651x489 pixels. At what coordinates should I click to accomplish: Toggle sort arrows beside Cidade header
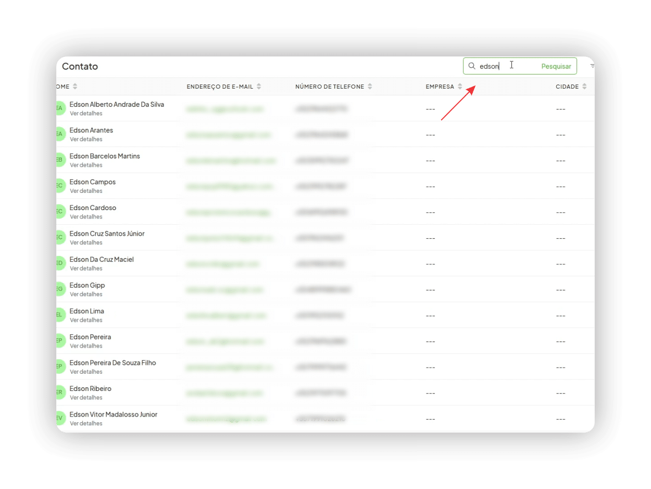[584, 87]
